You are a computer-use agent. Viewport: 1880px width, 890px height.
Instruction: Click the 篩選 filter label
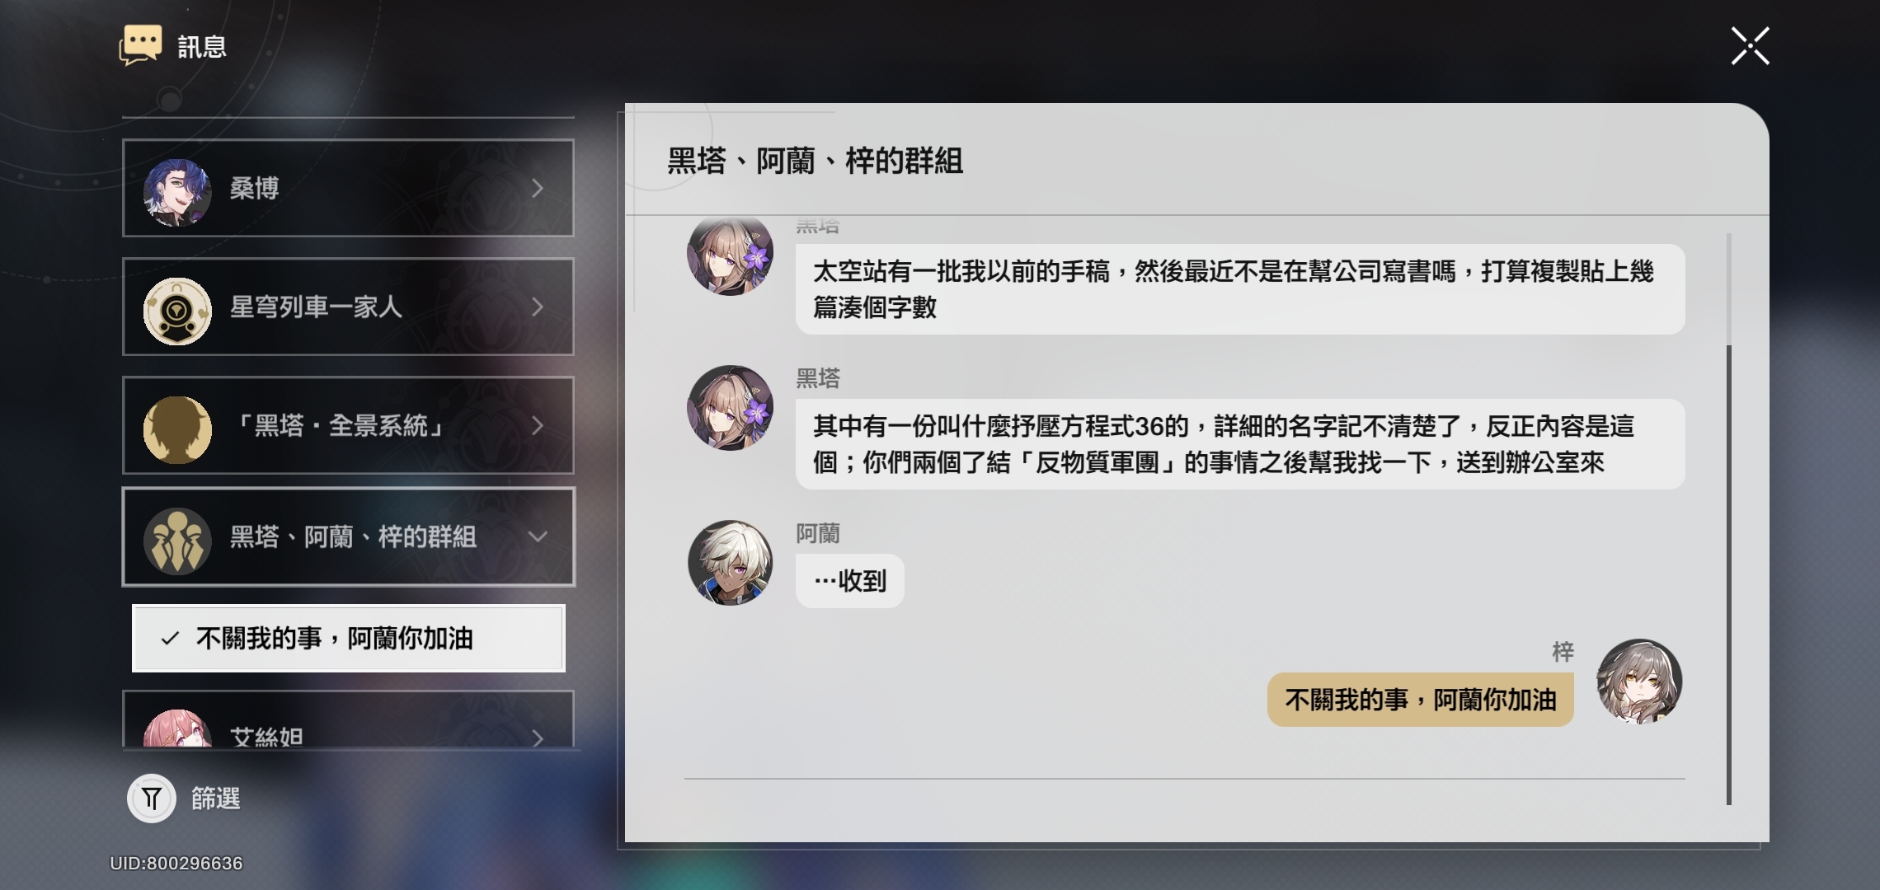216,798
